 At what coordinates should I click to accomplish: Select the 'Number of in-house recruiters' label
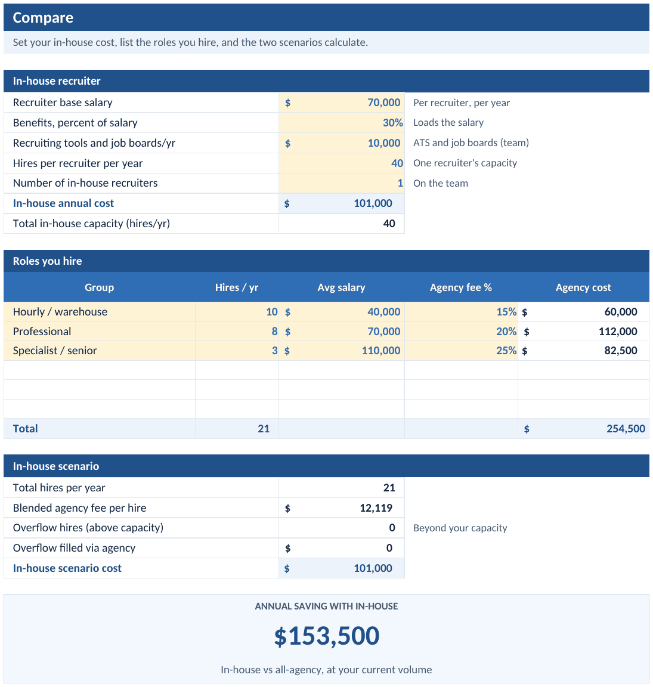[85, 183]
